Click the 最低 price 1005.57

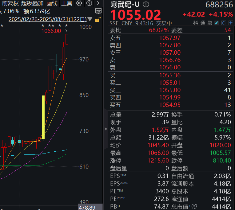pos(220,153)
